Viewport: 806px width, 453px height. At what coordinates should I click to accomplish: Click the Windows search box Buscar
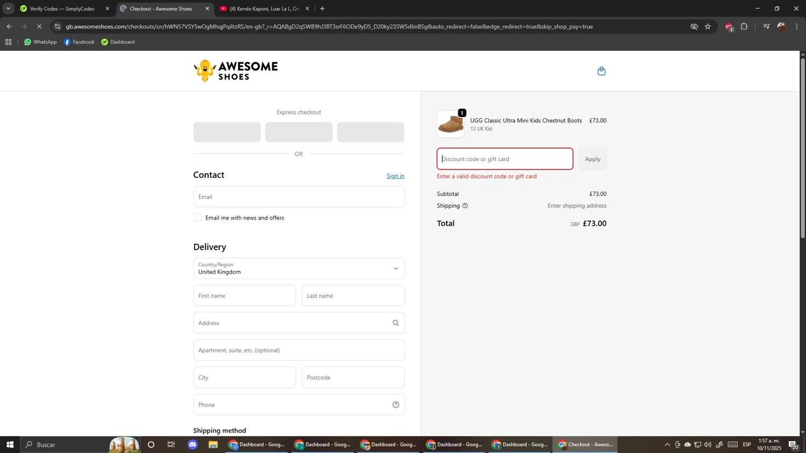[x=81, y=444]
